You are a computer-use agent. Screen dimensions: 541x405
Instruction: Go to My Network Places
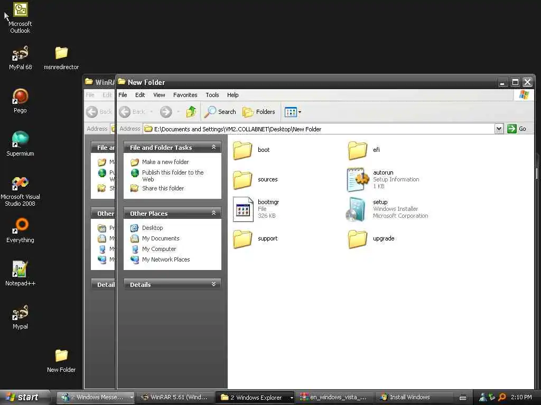[160, 259]
